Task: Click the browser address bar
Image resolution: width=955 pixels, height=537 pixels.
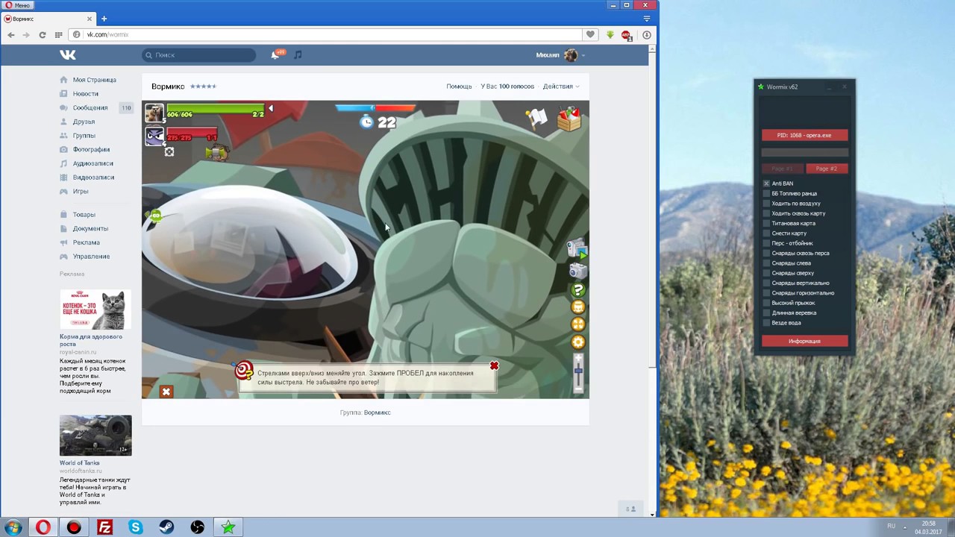Action: click(x=325, y=34)
